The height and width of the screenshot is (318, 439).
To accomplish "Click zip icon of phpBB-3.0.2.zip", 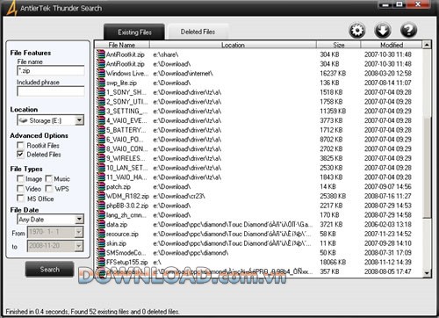I will pos(101,206).
